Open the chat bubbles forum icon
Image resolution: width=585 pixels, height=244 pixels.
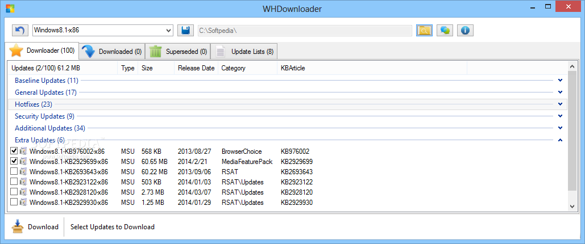(x=445, y=30)
